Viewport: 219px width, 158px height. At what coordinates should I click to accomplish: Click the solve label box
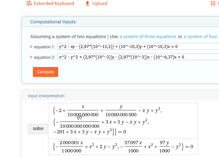(38, 128)
